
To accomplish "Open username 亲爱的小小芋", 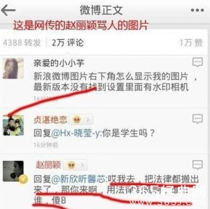I will coord(59,63).
